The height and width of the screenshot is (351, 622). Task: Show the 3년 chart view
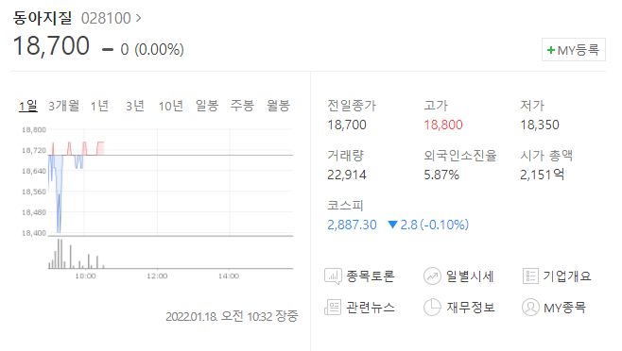click(135, 106)
